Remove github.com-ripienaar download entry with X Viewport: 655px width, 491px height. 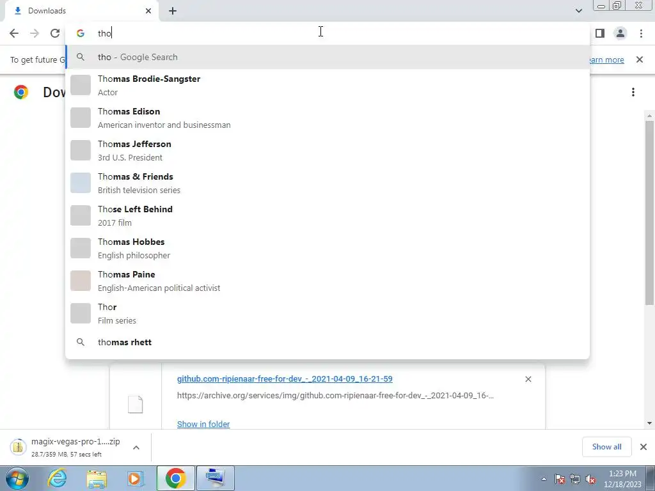(528, 379)
